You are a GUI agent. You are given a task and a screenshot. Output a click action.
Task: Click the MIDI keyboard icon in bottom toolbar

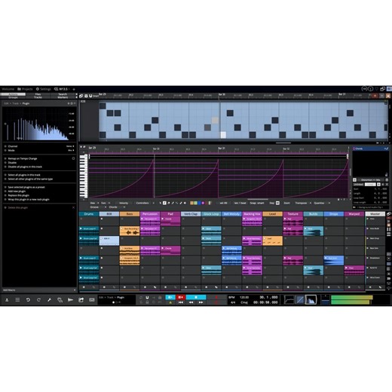tap(92, 300)
